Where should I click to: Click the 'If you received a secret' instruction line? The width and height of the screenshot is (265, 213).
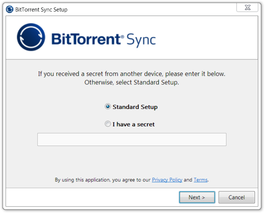132,74
